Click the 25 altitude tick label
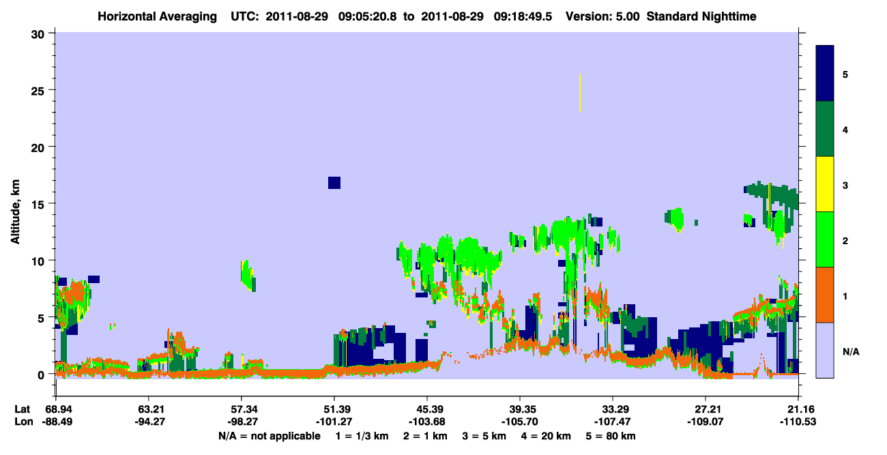Screen dimensions: 887x455 tap(40, 90)
